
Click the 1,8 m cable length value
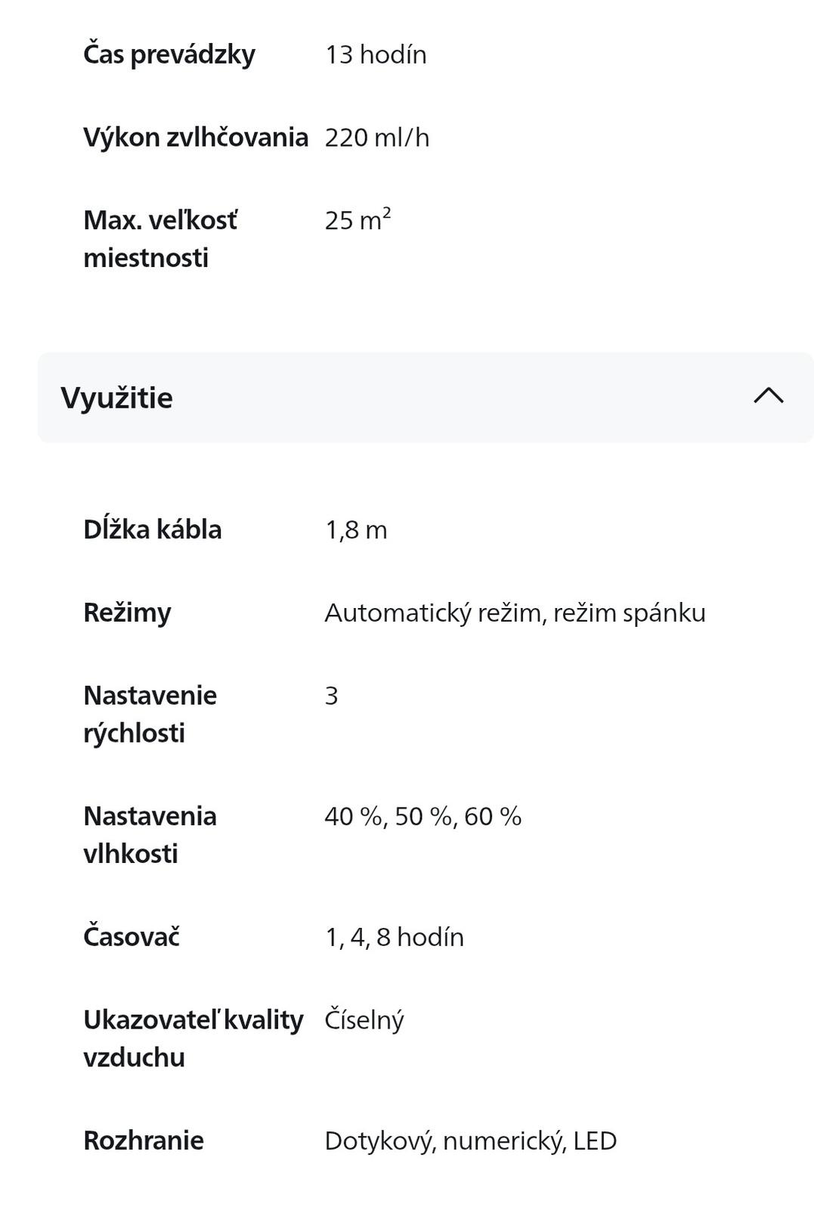pos(356,530)
